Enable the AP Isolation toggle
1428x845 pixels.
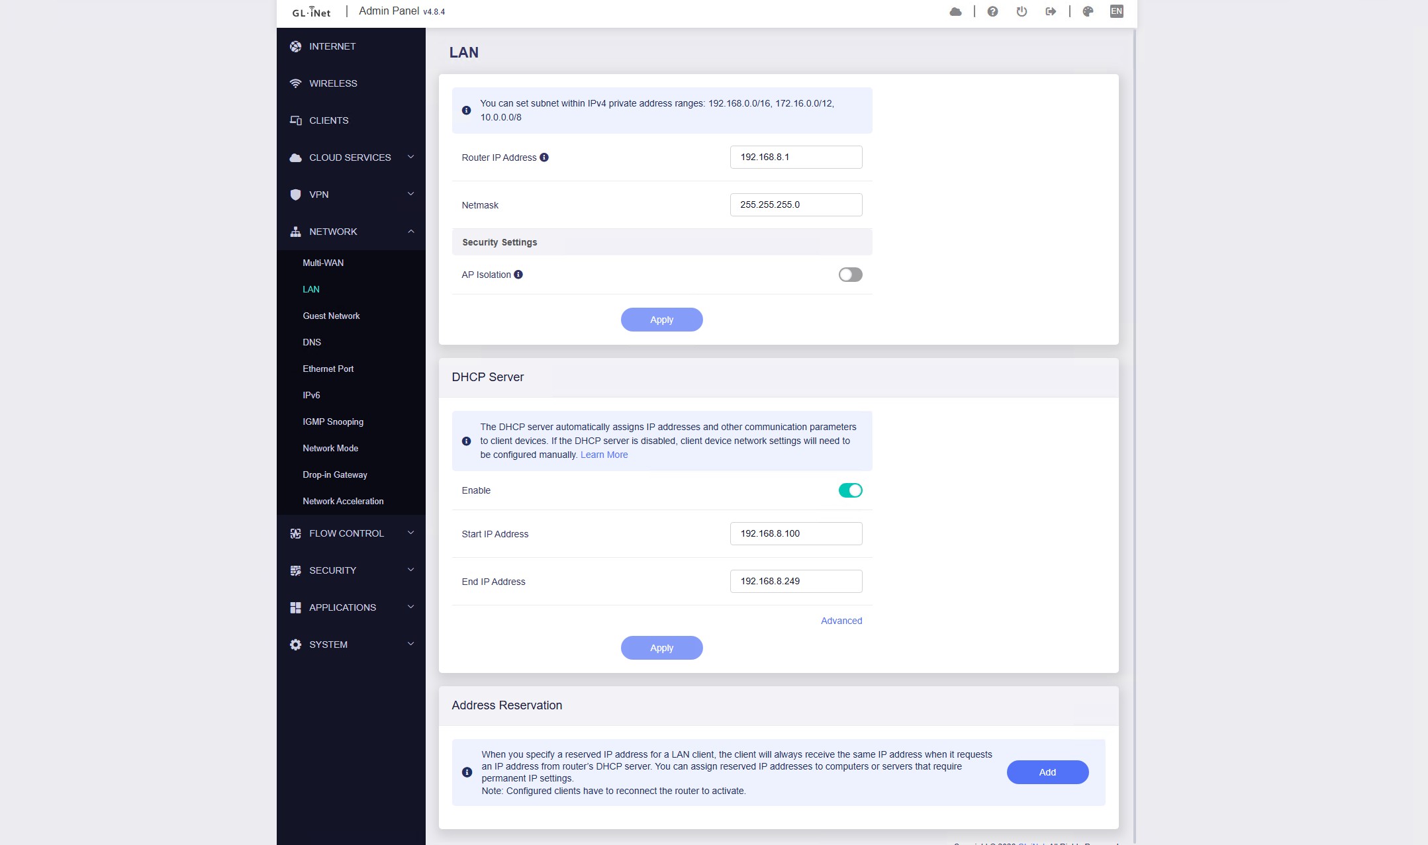[850, 275]
